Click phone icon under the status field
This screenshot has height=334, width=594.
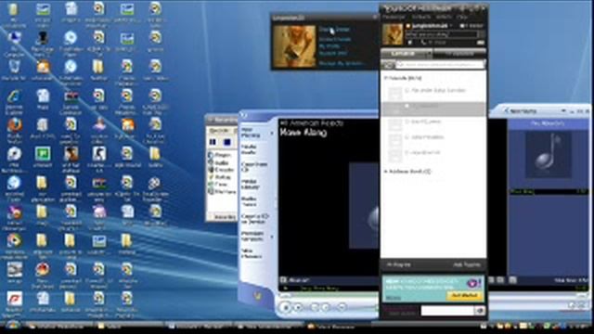[x=423, y=43]
